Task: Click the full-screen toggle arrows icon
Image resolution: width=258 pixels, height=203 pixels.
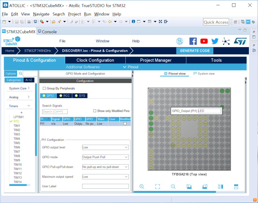Action: click(x=160, y=21)
